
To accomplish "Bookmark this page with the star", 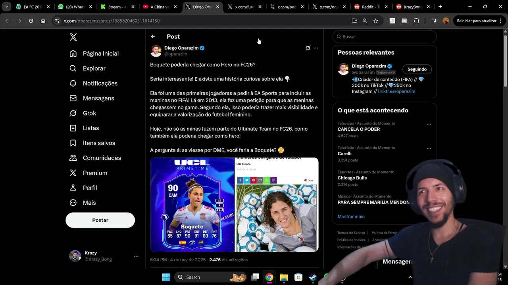I will tap(376, 21).
